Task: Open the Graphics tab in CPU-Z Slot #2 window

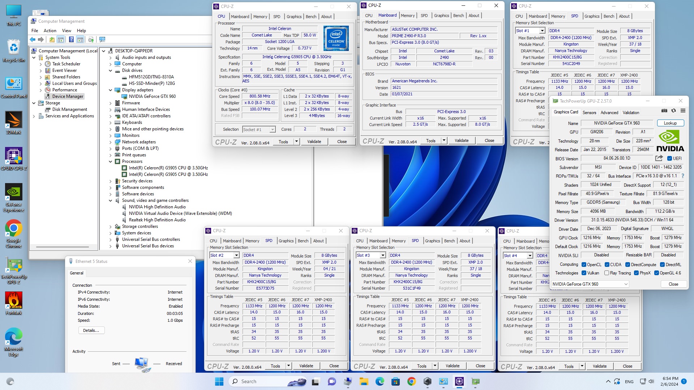Action: [x=286, y=241]
